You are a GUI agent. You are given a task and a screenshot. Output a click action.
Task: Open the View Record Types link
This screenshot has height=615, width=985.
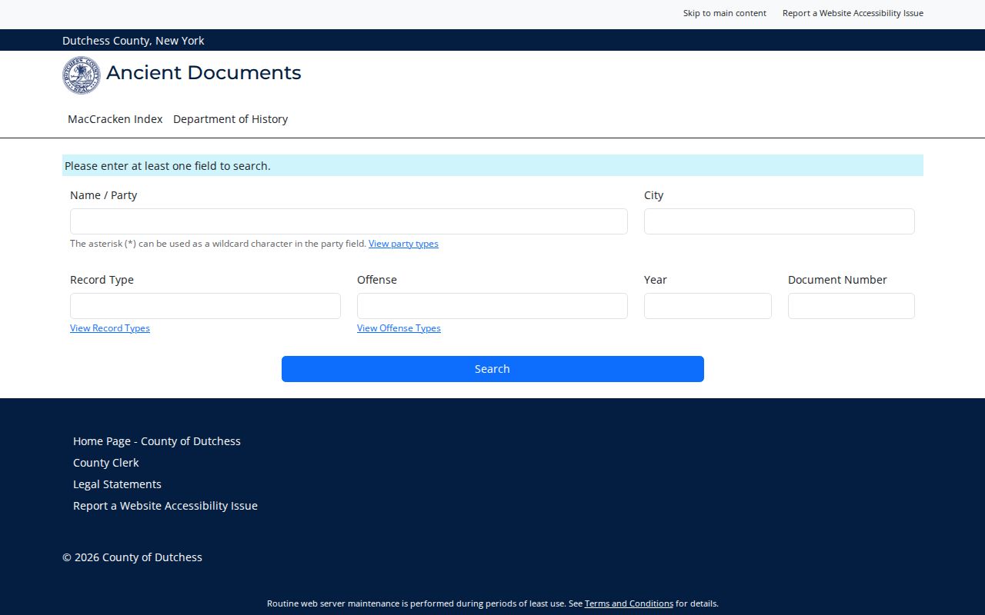[110, 328]
